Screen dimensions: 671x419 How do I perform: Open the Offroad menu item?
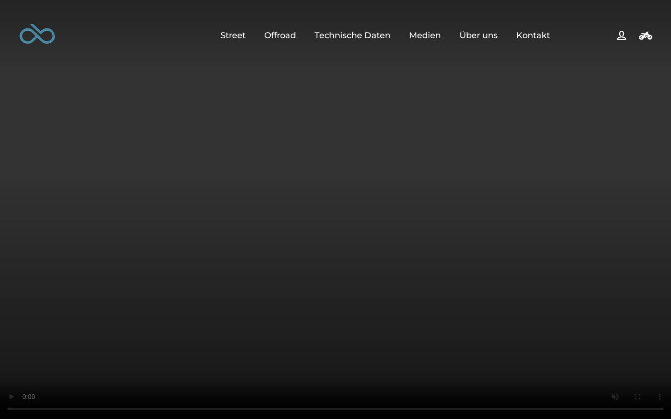[280, 35]
